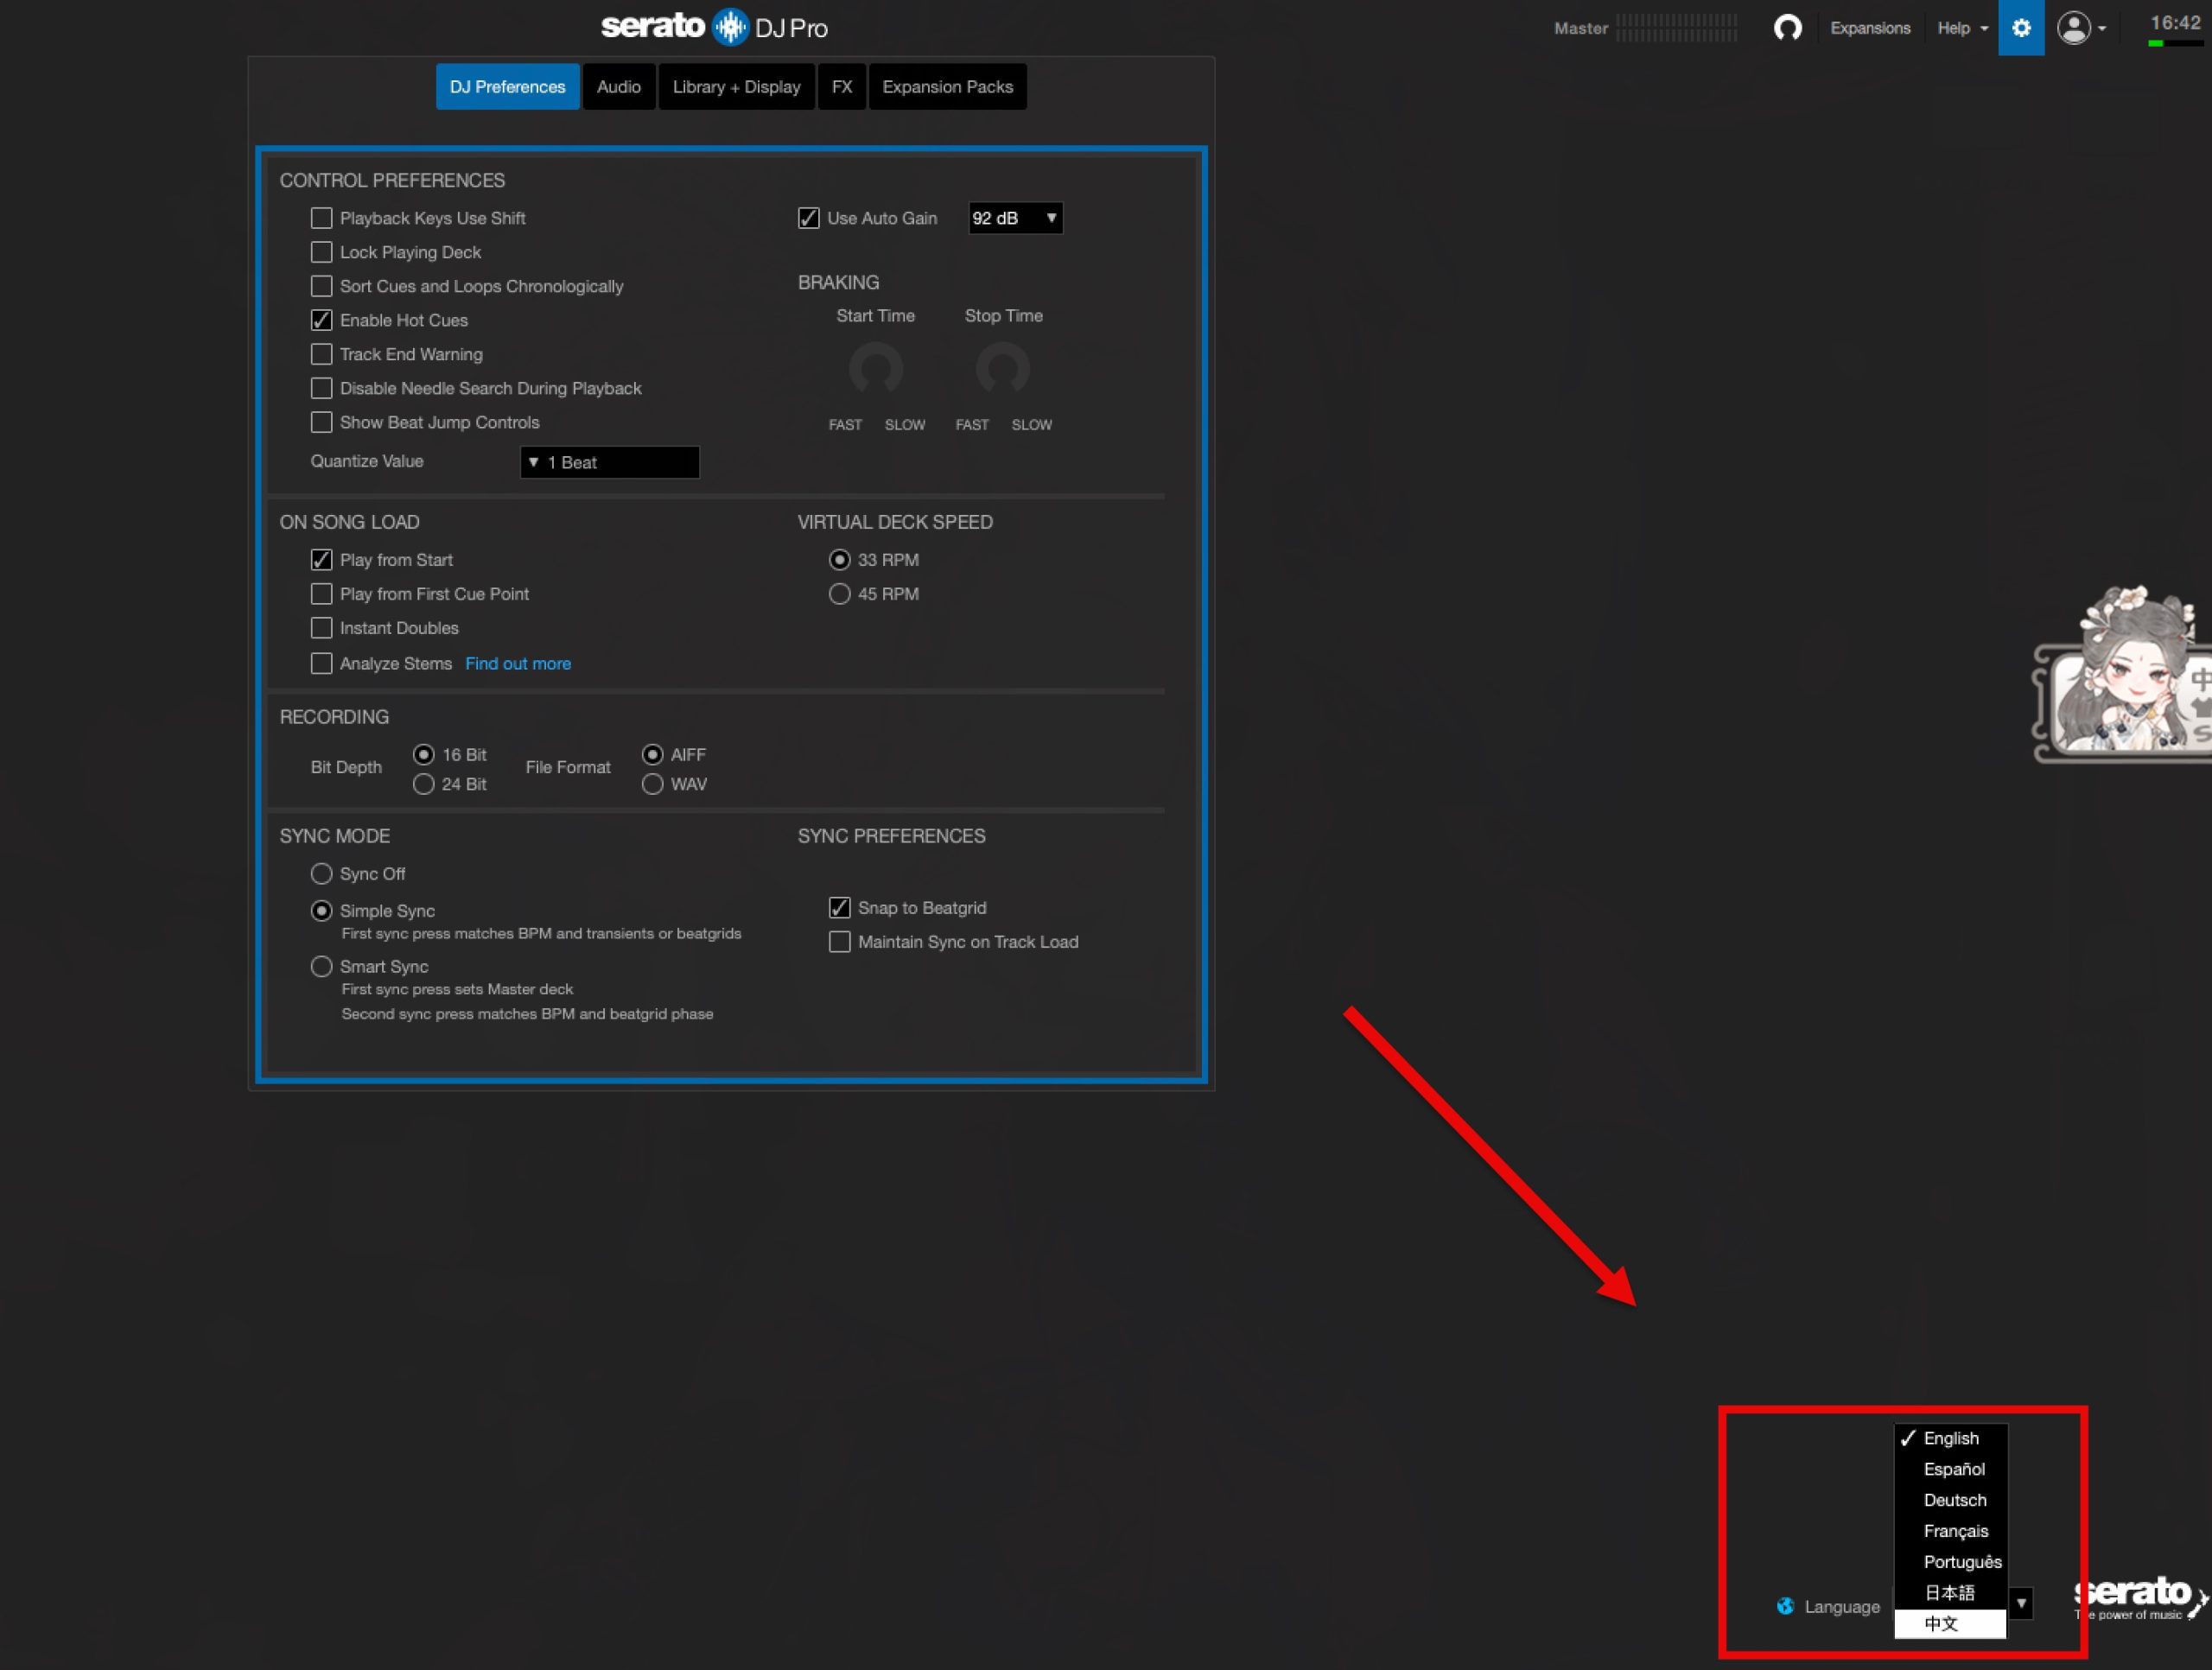2212x1670 pixels.
Task: Adjust the Braking Stop Time knob
Action: [1002, 369]
